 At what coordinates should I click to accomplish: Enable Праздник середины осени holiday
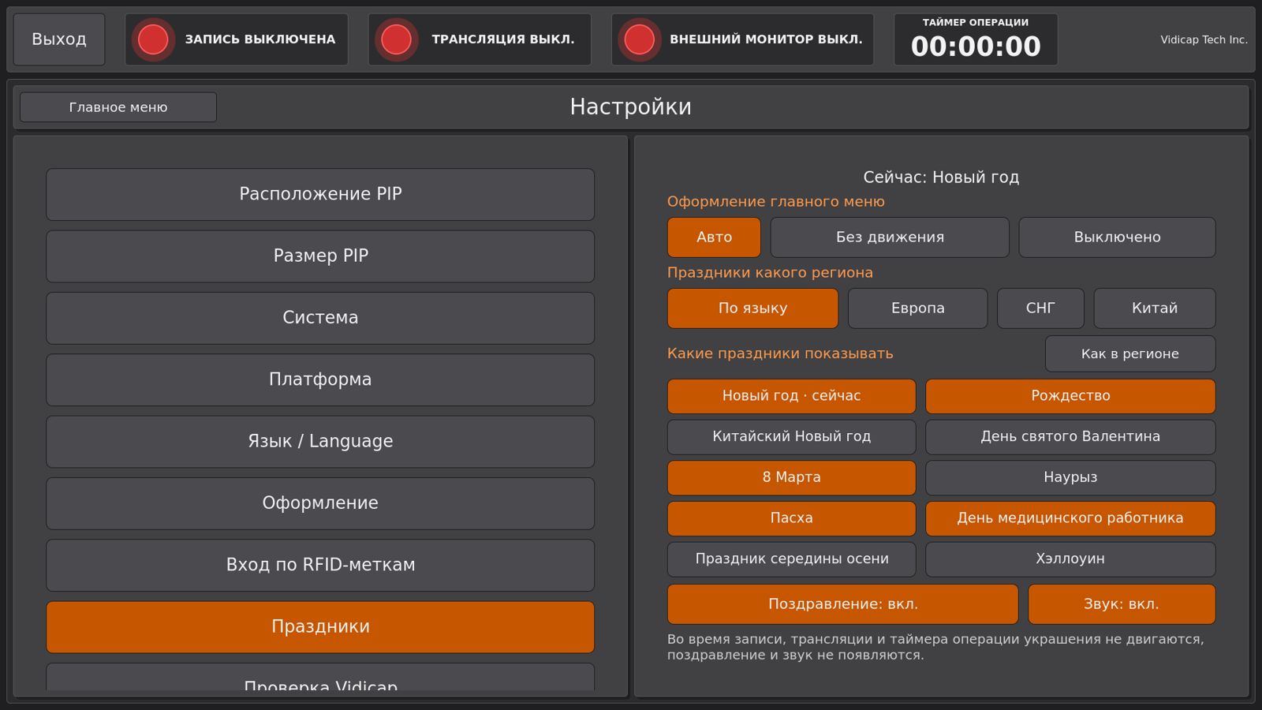click(x=791, y=559)
